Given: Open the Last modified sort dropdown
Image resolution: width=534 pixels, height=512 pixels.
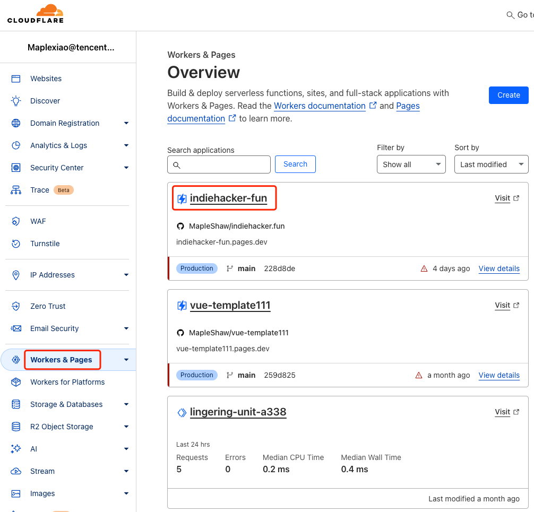Looking at the screenshot, I should pos(491,164).
